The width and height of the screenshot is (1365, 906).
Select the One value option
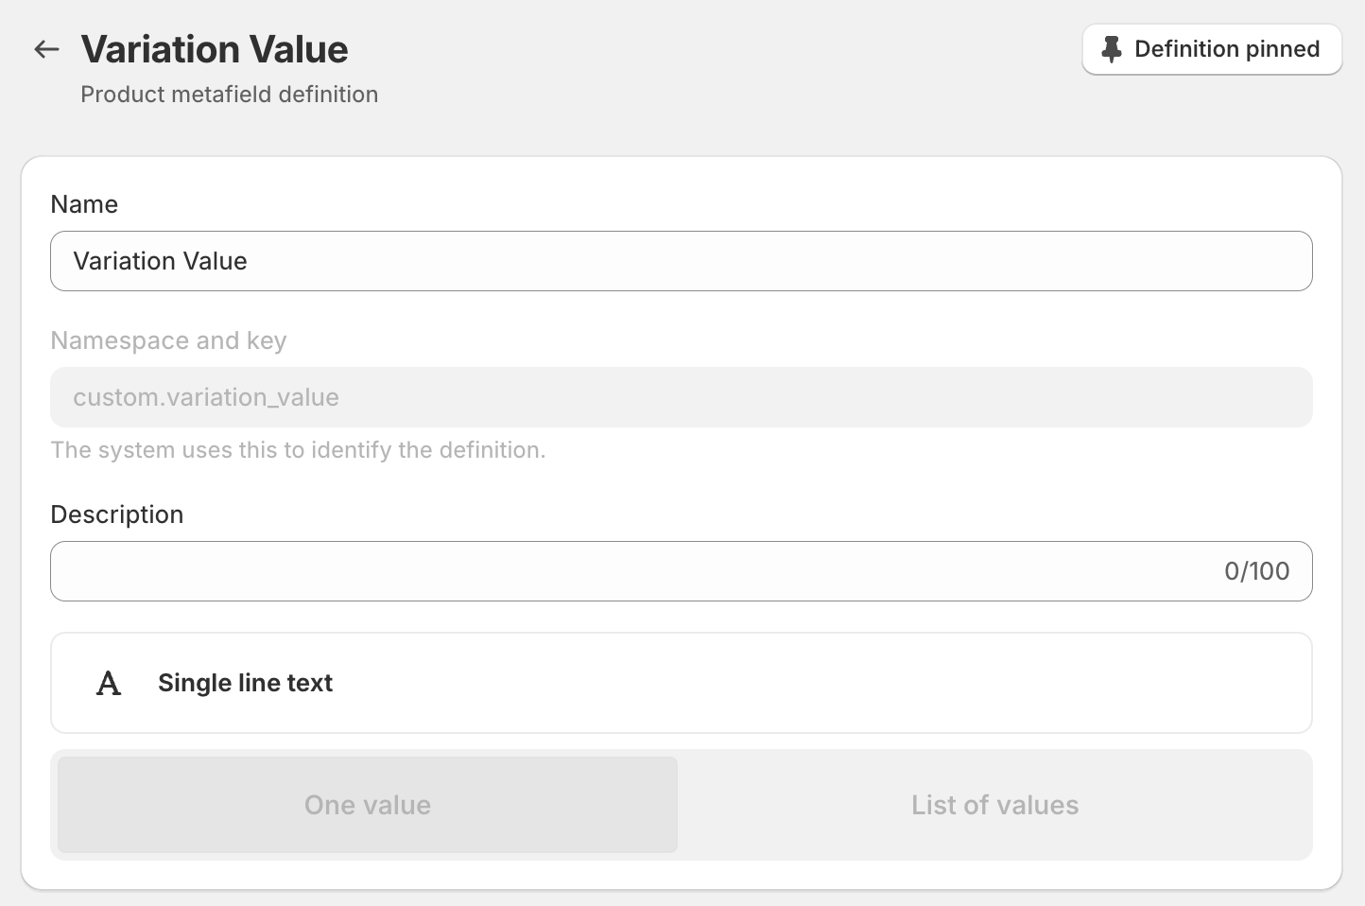tap(367, 805)
